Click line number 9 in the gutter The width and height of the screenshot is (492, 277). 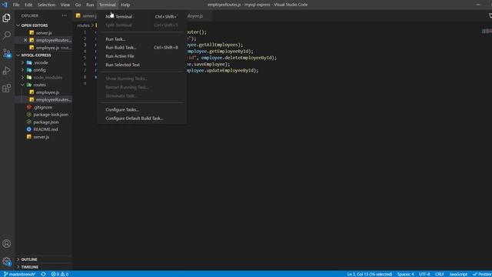point(85,83)
